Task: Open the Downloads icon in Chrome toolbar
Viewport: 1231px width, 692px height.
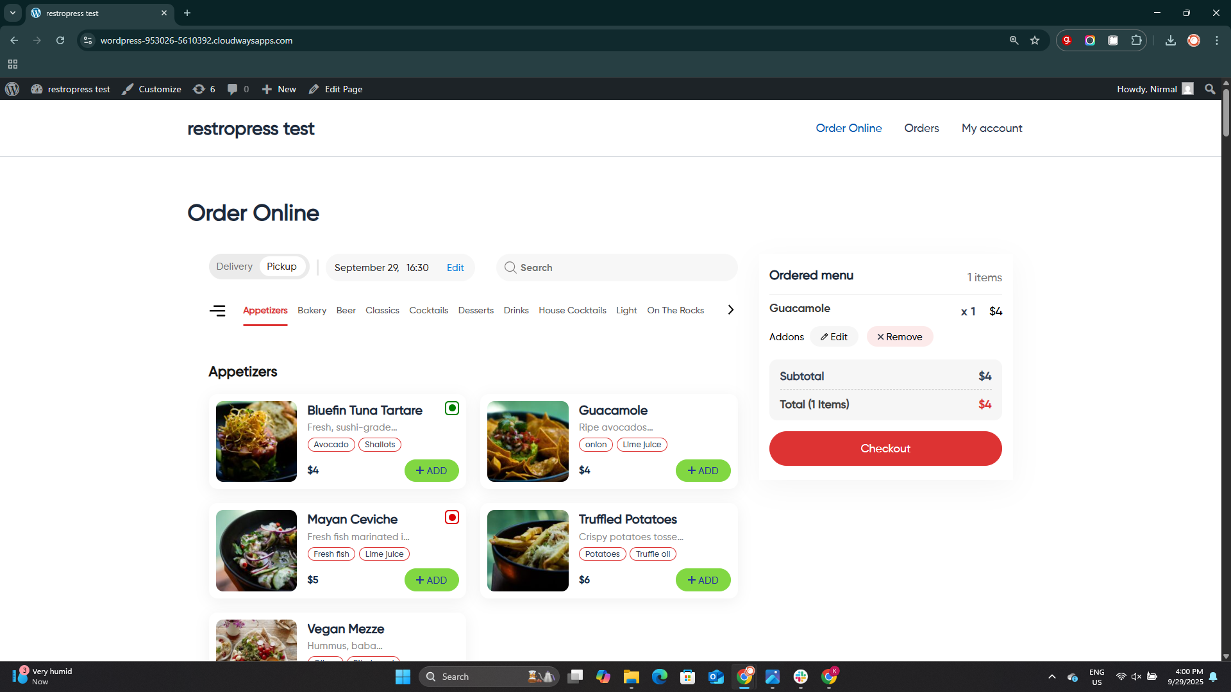Action: pos(1170,40)
